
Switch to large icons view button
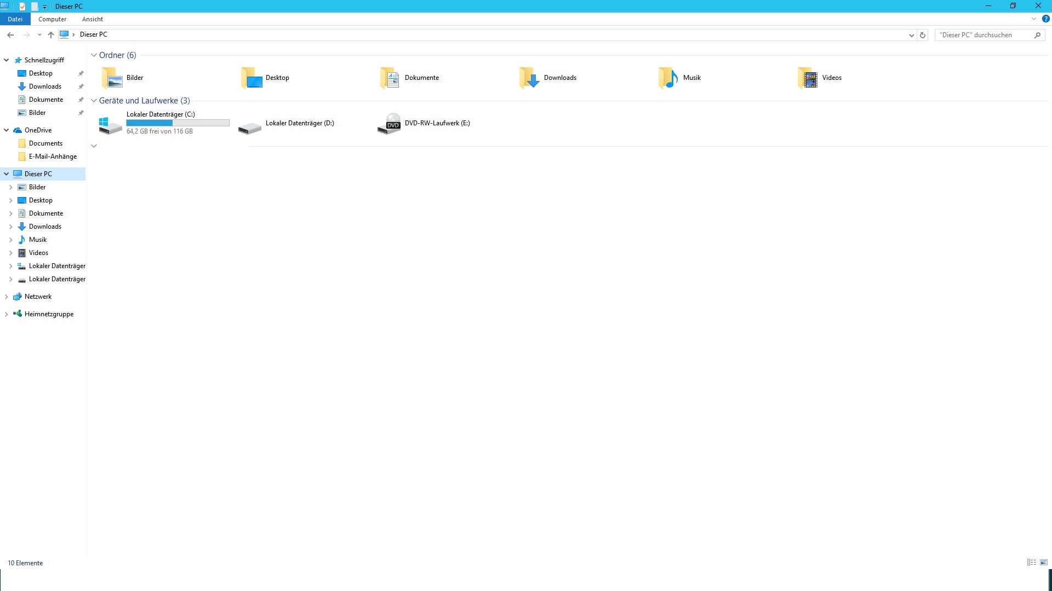(x=1044, y=563)
